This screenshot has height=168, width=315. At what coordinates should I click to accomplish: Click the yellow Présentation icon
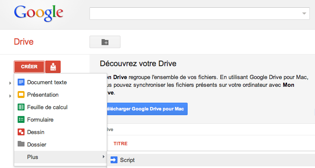(x=21, y=95)
